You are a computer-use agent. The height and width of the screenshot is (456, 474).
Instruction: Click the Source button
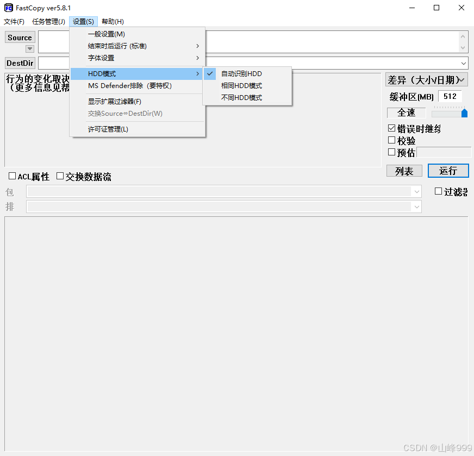coord(20,38)
